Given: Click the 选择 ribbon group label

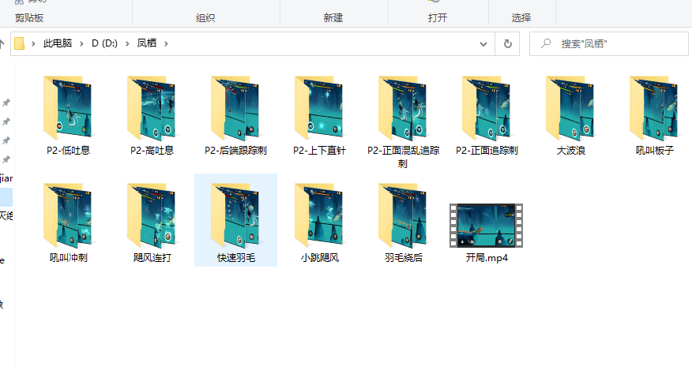Looking at the screenshot, I should [521, 18].
